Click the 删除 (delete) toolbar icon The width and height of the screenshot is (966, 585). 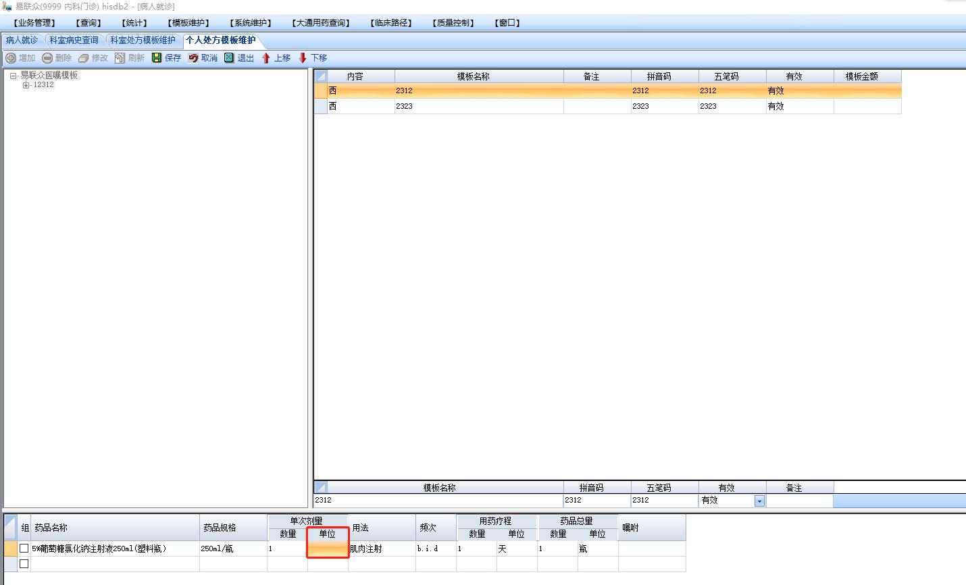pyautogui.click(x=47, y=58)
